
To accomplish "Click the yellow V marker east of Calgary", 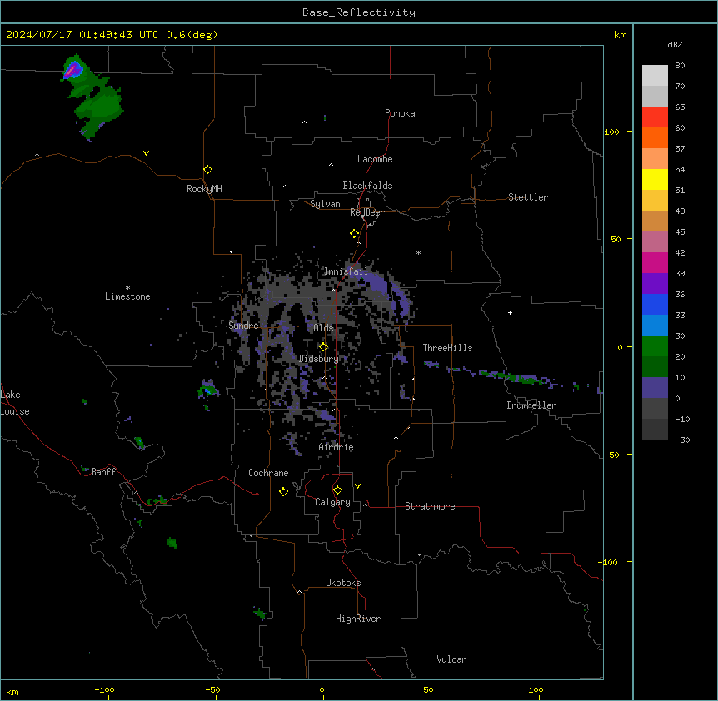I will point(357,486).
